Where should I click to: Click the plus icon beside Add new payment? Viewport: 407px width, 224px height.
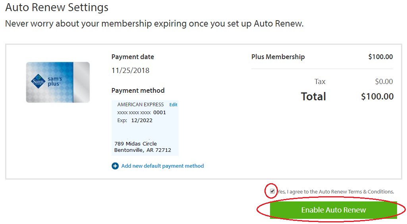point(115,166)
